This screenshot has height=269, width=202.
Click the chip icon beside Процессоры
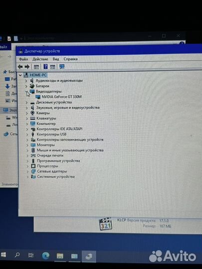pyautogui.click(x=33, y=166)
